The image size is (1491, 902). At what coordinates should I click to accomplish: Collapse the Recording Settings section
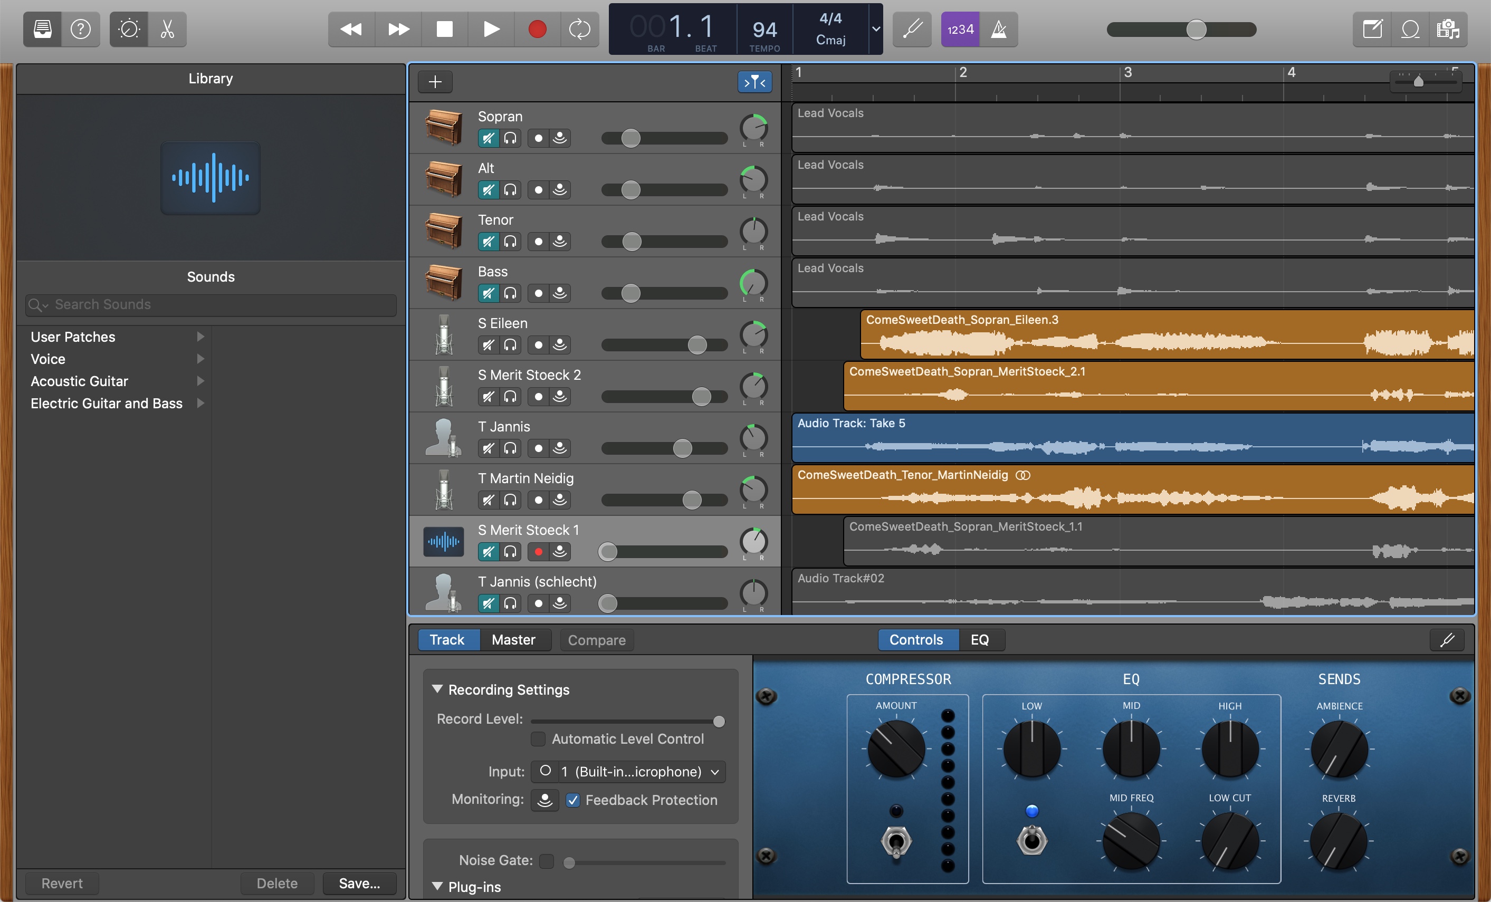pos(437,689)
